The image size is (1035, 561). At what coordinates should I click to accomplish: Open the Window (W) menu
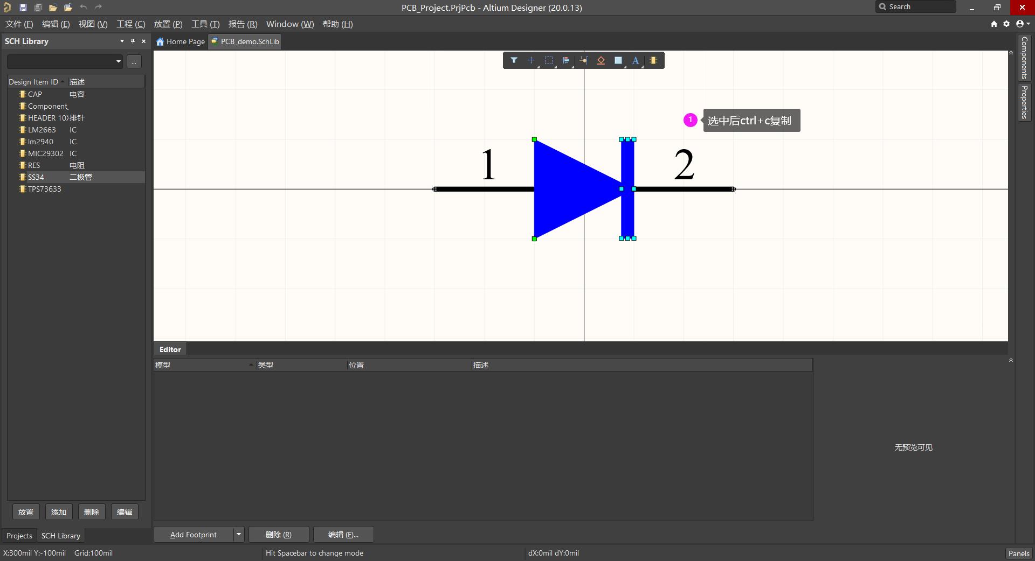coord(290,24)
